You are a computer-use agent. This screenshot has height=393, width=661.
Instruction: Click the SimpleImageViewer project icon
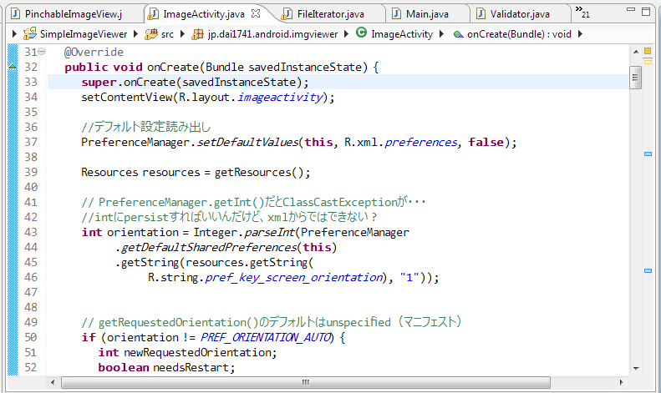click(29, 33)
